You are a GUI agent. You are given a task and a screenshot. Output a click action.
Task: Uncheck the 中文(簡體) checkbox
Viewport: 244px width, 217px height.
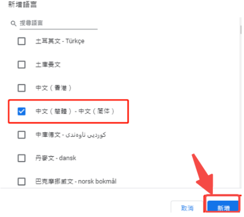22,111
